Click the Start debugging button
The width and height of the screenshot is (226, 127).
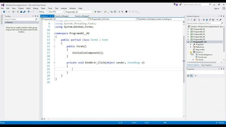pos(98,12)
